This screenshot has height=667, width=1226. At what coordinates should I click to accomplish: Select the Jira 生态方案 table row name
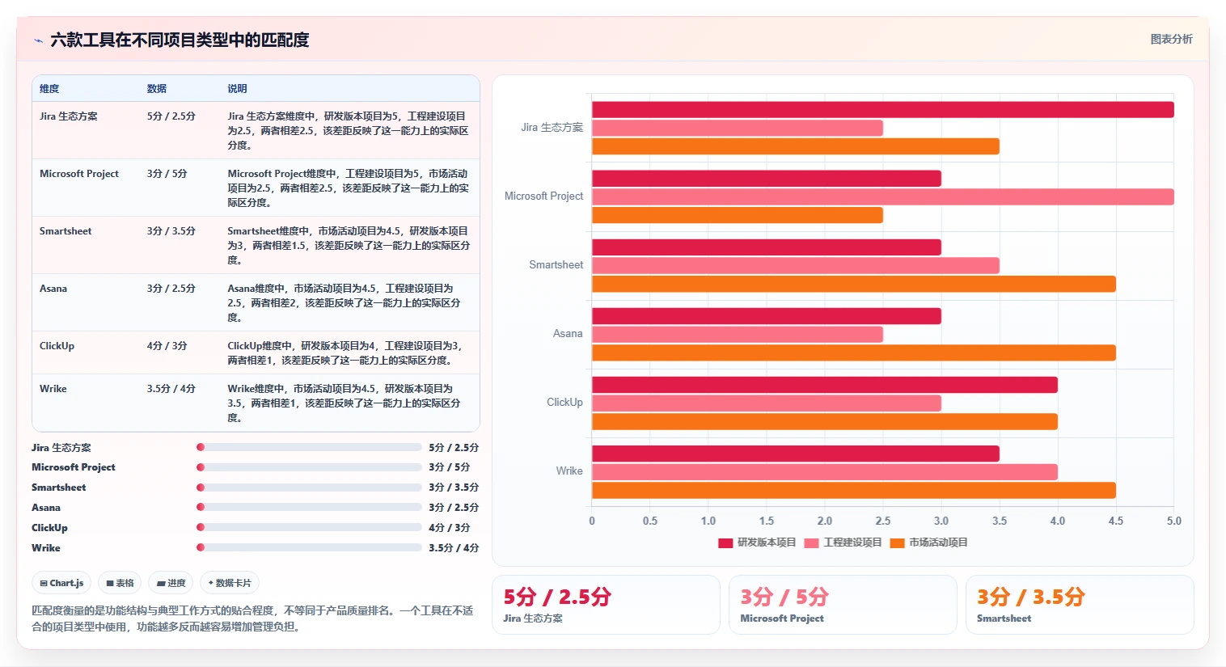coord(69,116)
